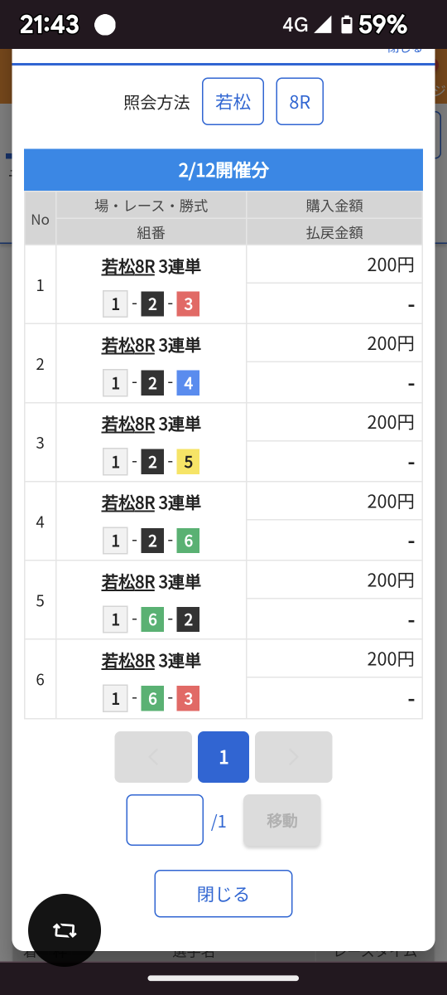Image resolution: width=447 pixels, height=995 pixels.
Task: Tap the battery icon in status bar
Action: click(347, 25)
